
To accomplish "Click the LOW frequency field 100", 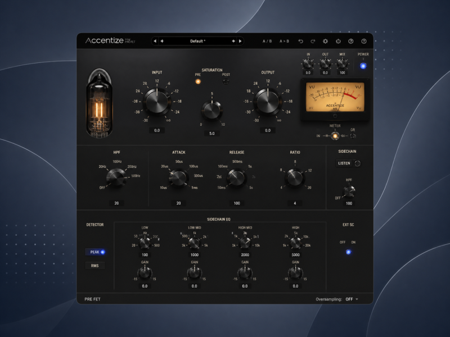I will click(145, 255).
